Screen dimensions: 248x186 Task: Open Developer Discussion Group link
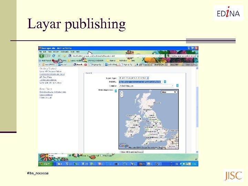click(x=52, y=74)
